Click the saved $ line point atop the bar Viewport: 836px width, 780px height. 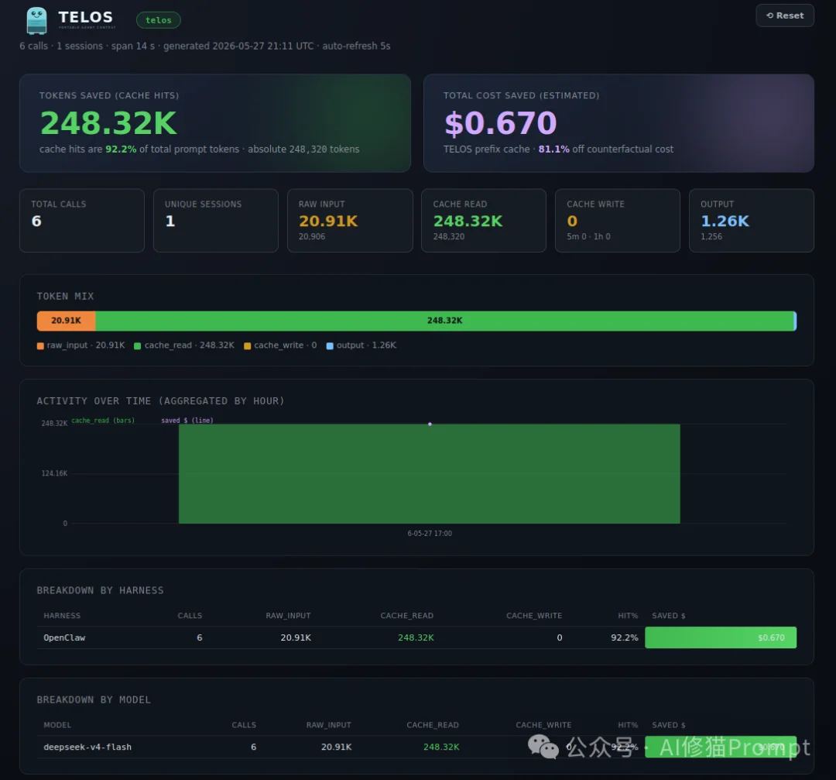[430, 424]
